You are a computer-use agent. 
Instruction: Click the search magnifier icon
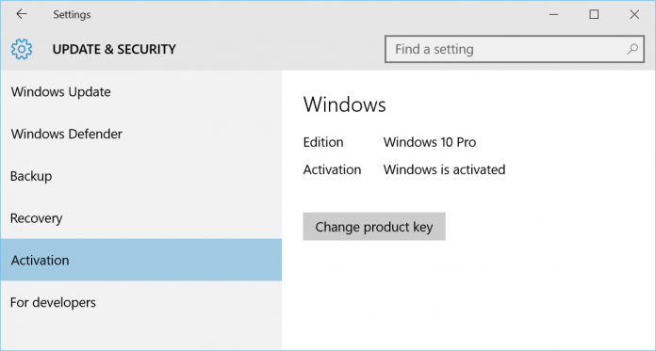(631, 49)
